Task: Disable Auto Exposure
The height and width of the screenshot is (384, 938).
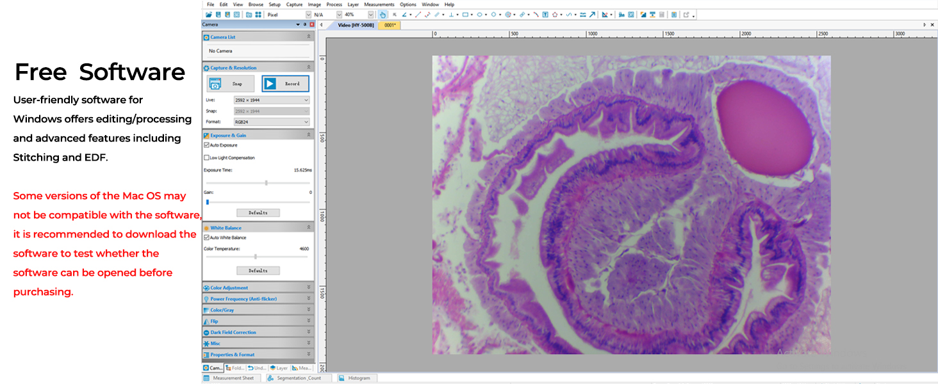Action: click(x=206, y=145)
